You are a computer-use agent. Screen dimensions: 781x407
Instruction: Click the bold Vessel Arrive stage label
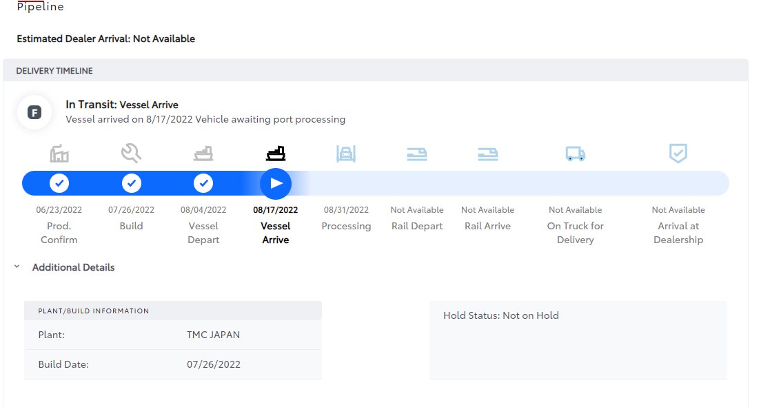pyautogui.click(x=276, y=233)
